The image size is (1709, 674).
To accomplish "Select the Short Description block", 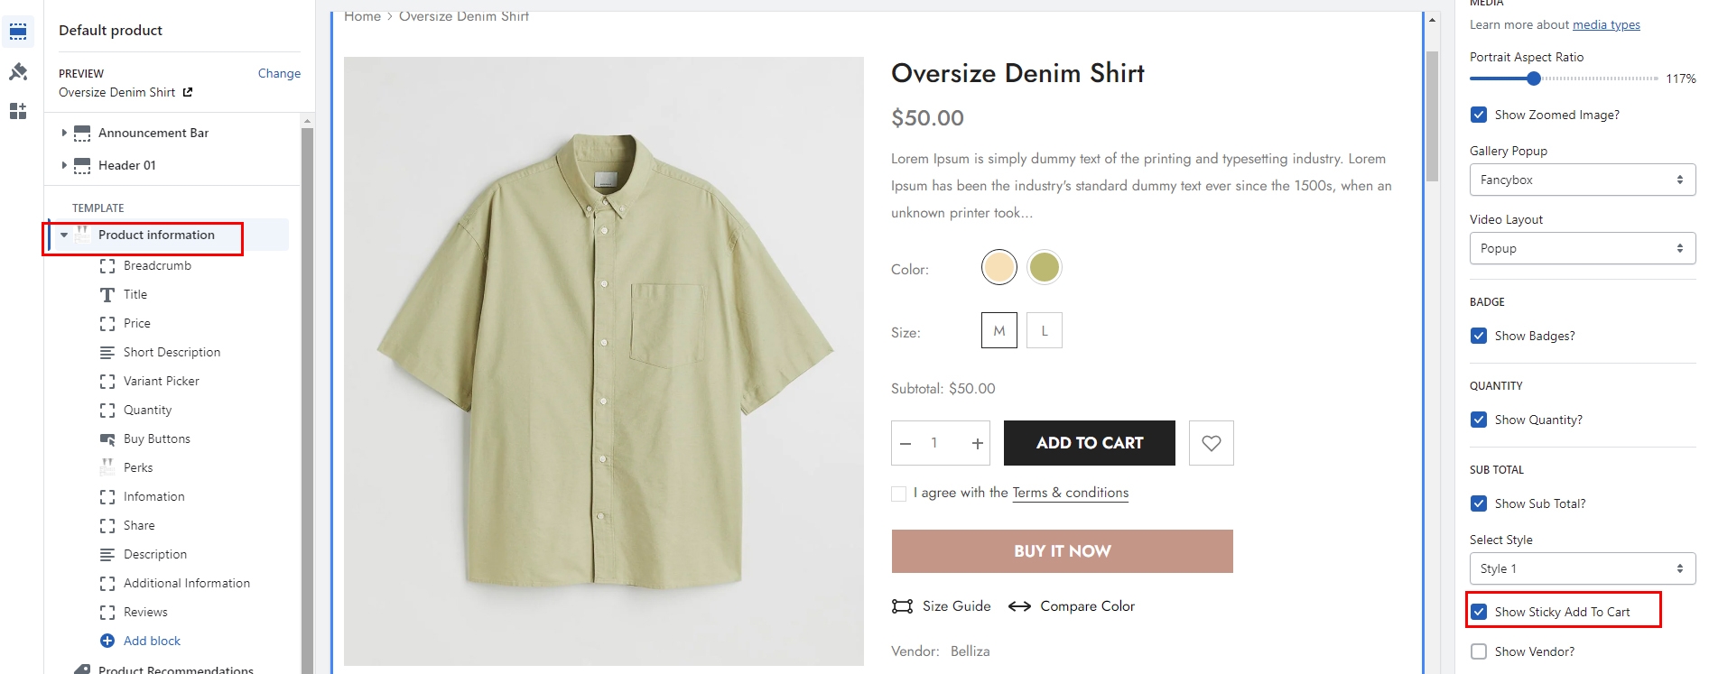I will [x=172, y=352].
